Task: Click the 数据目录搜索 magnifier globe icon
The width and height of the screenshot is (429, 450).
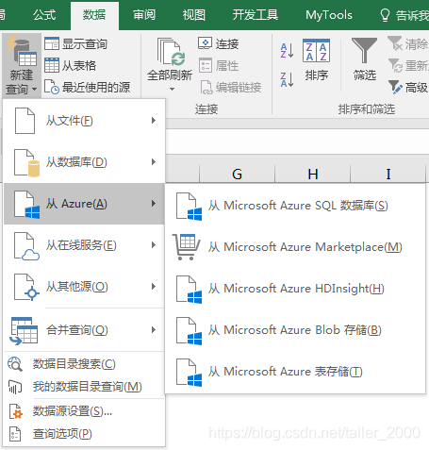Action: pos(15,364)
